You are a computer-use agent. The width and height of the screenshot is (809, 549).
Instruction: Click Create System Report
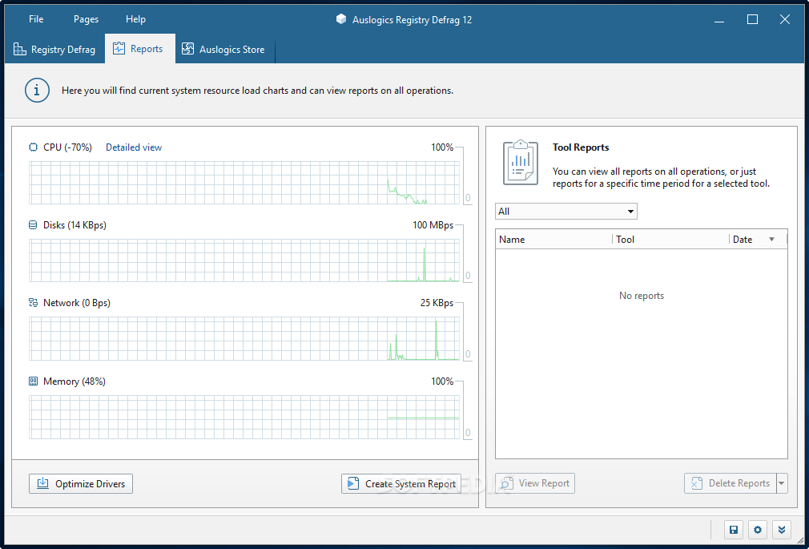[x=400, y=483]
